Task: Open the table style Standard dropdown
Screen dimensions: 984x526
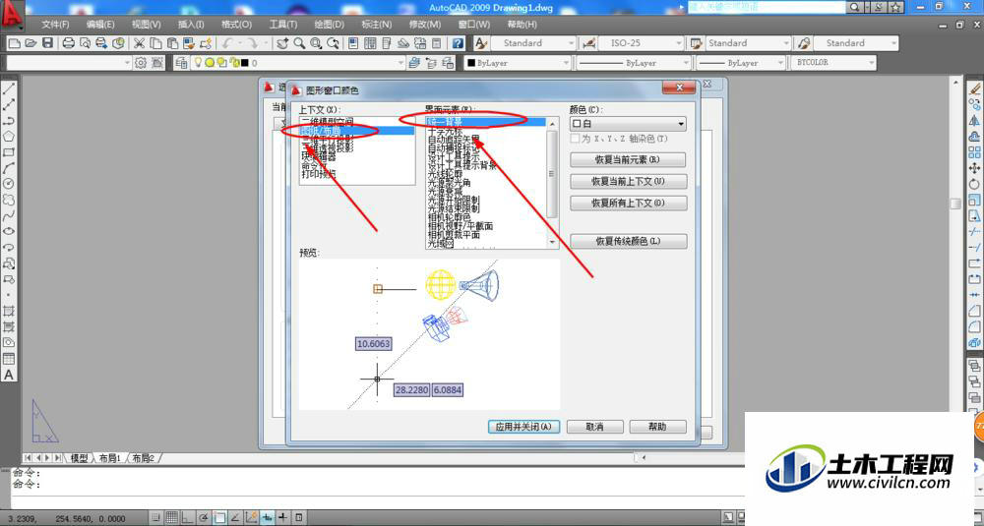Action: pyautogui.click(x=749, y=43)
